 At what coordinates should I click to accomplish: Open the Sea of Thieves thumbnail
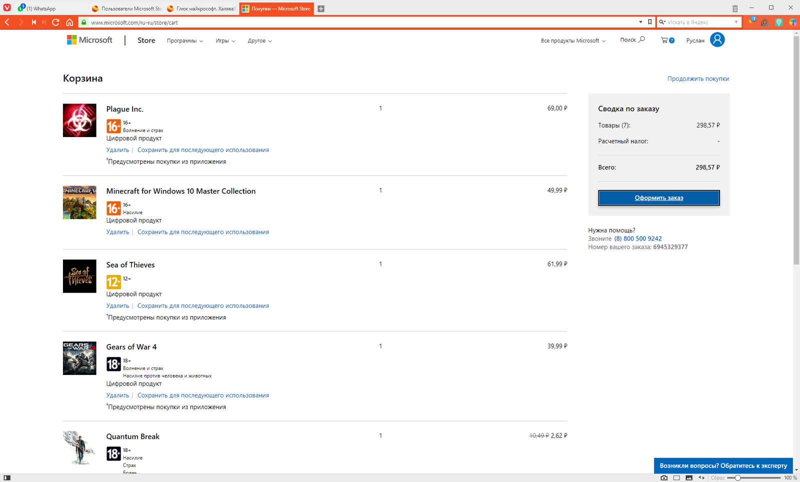[79, 276]
